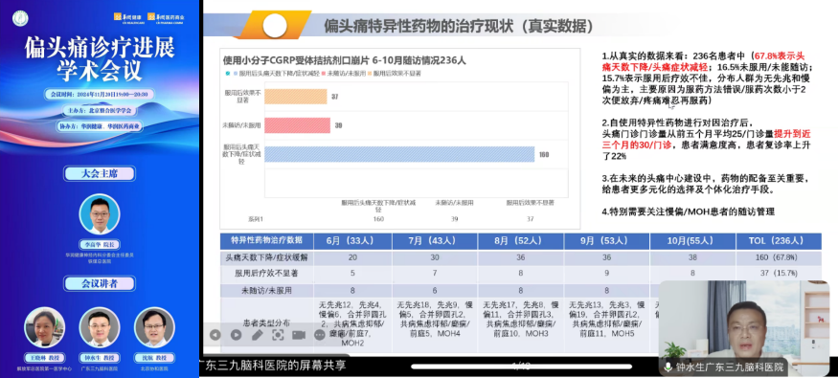The width and height of the screenshot is (838, 378).
Task: Go to previous slide with left arrow
Action: (x=215, y=335)
